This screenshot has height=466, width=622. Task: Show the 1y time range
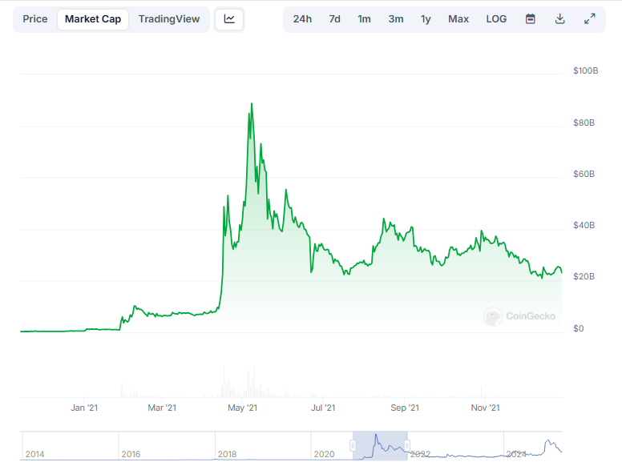[426, 19]
